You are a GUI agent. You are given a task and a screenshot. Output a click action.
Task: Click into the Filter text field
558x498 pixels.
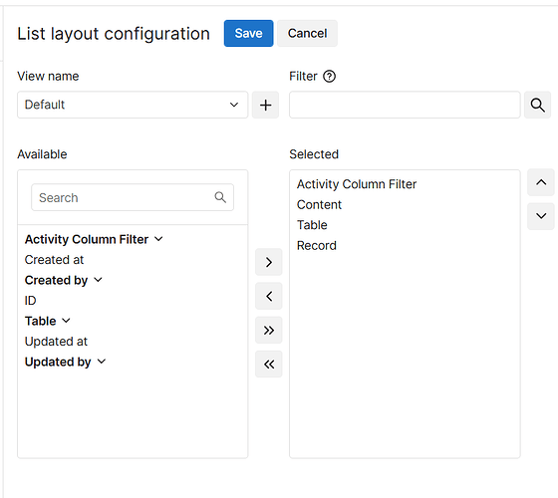point(405,105)
